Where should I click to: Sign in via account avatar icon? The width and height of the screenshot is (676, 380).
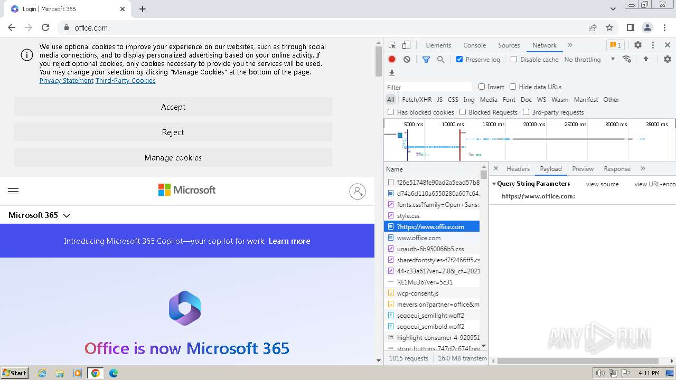coord(358,191)
